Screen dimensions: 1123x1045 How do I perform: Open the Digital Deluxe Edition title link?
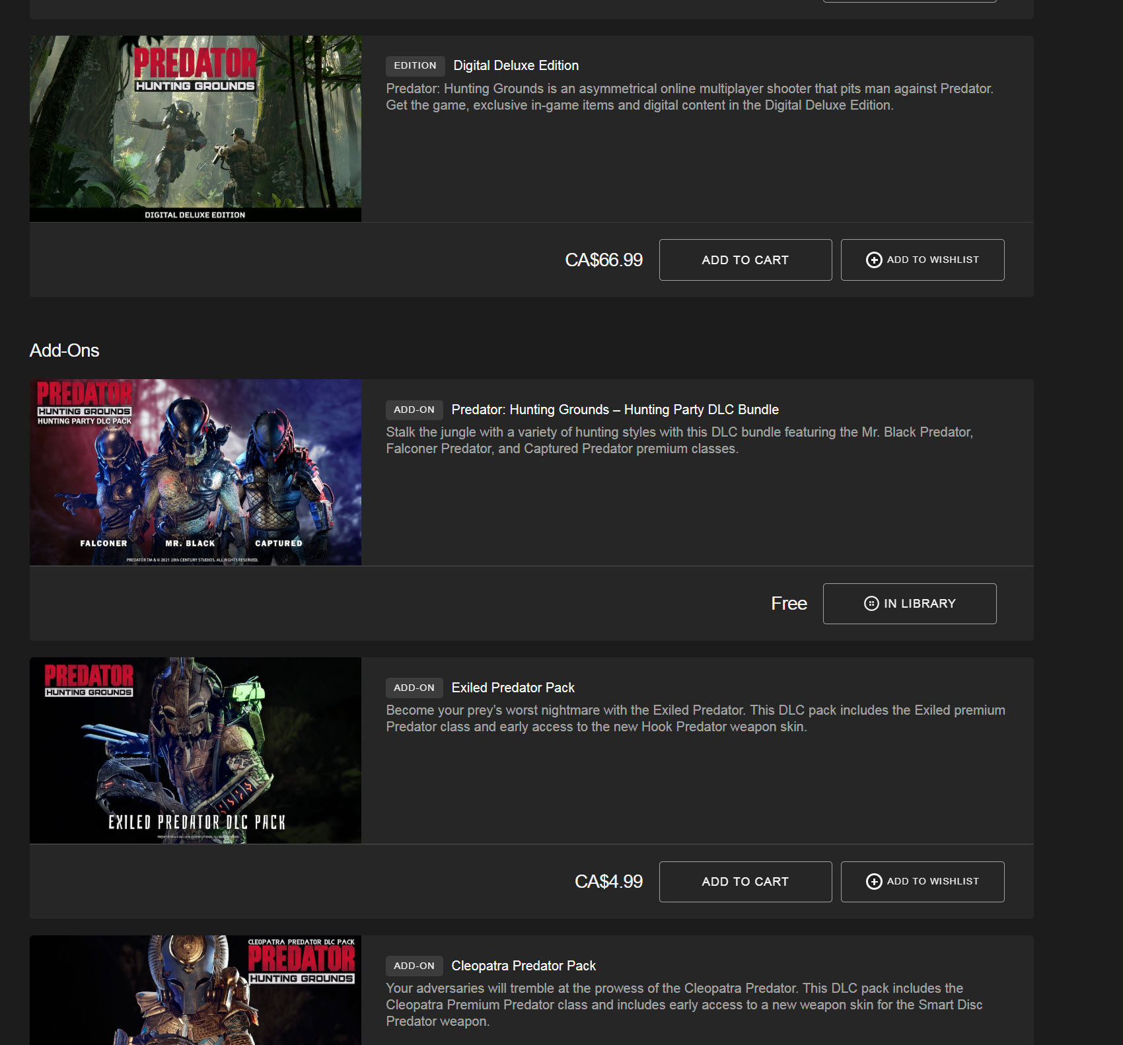click(515, 65)
